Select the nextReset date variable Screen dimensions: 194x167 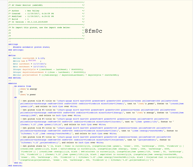[x=29, y=67]
